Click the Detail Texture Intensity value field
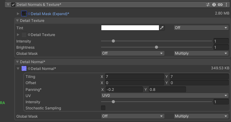This screenshot has width=231, height=122. 221,41
